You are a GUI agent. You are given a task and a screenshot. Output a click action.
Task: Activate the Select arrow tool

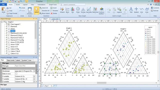(x=36, y=9)
